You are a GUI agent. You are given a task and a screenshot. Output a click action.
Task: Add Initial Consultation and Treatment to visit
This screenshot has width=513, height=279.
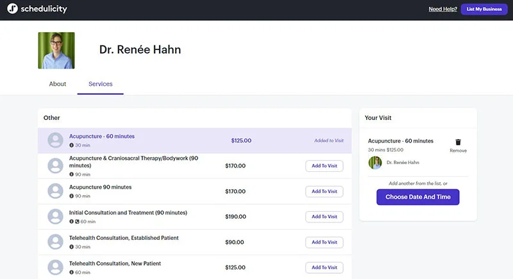click(x=324, y=217)
